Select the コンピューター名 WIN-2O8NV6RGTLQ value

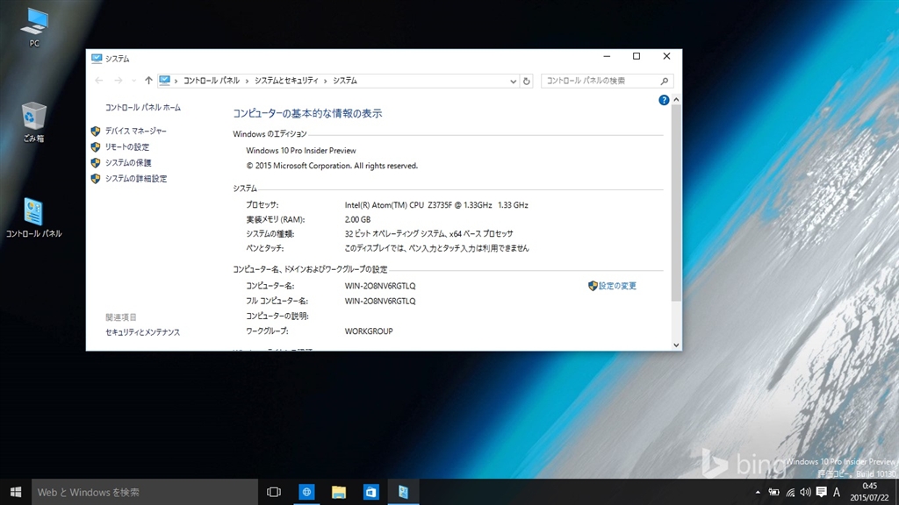[380, 286]
